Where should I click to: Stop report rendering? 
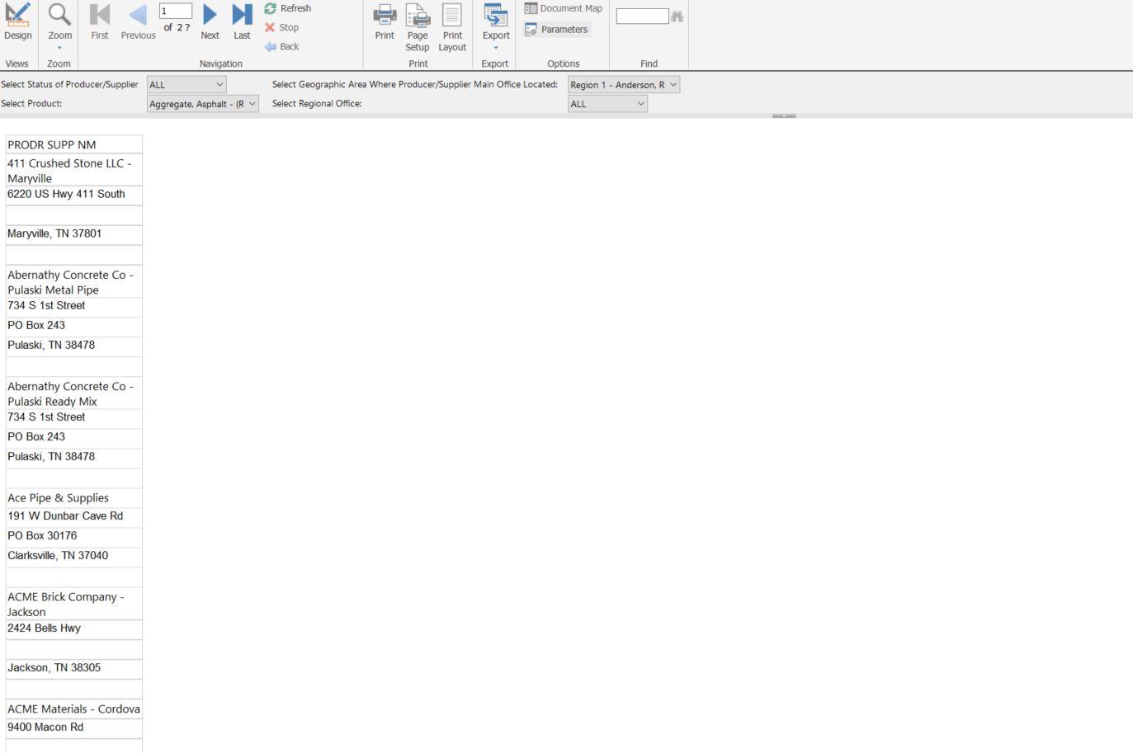click(x=281, y=27)
